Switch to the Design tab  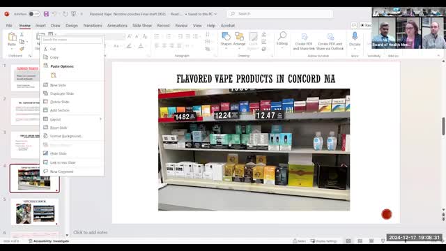coord(72,26)
